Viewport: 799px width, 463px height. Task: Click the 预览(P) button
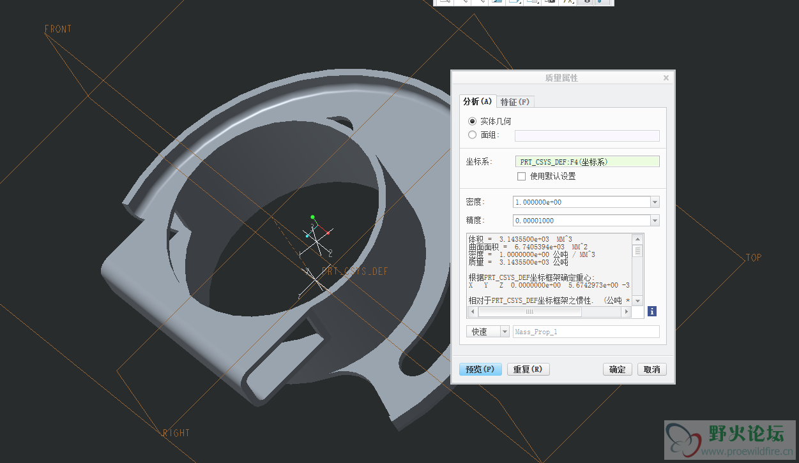(x=480, y=369)
